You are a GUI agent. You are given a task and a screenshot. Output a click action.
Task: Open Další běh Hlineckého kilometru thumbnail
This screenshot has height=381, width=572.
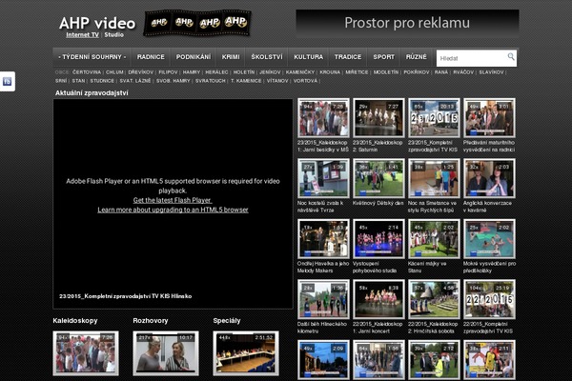(x=323, y=299)
